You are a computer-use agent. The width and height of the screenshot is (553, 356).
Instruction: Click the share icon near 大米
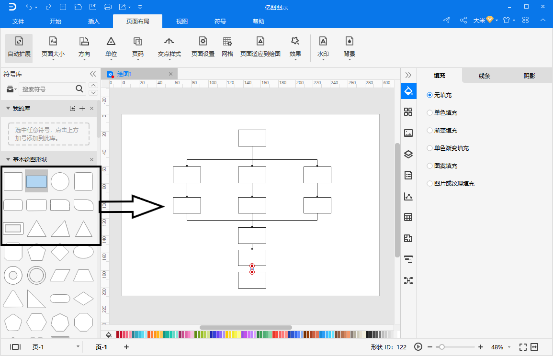coord(463,20)
